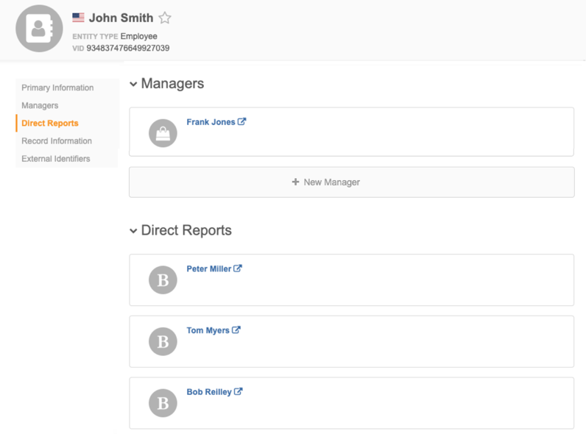Screen dimensions: 586x434
Task: Open external link icon next to Frank Jones
Action: (x=242, y=122)
